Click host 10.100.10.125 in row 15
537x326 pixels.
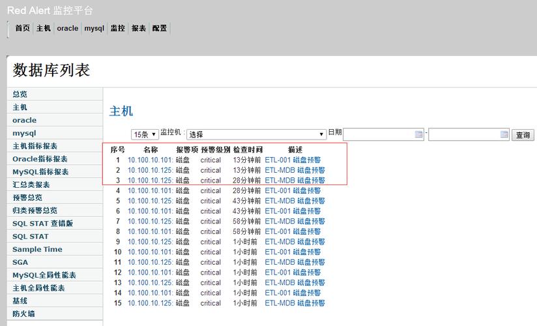(150, 303)
